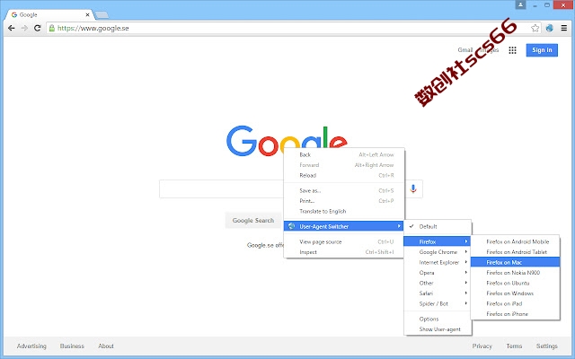Open the Terms footer link
Viewport: 575px width, 359px height.
[x=514, y=346]
